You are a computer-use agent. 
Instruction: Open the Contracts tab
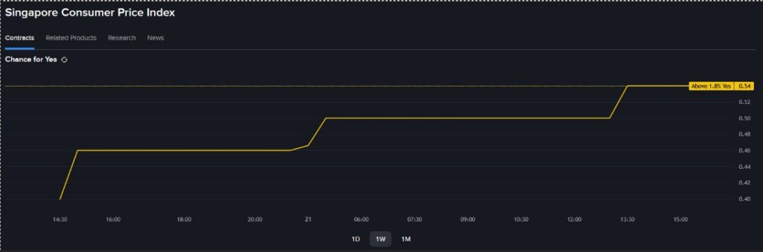(19, 38)
